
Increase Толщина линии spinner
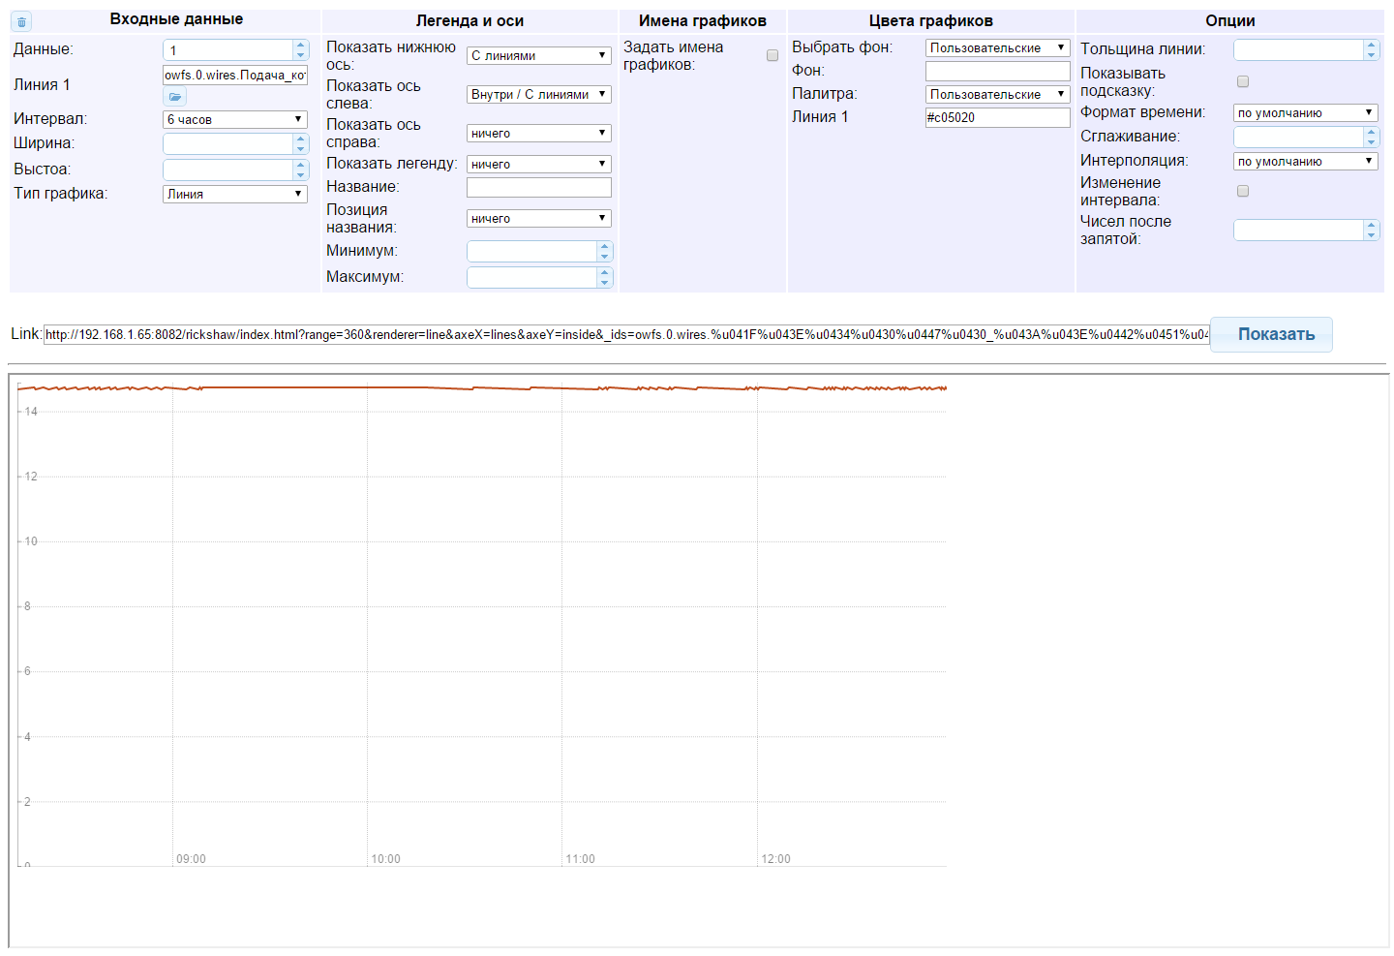(1371, 45)
